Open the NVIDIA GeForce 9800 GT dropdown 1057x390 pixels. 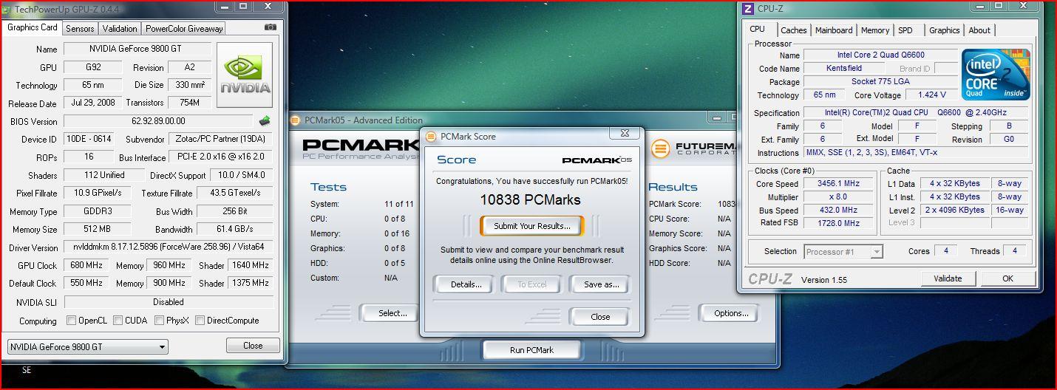88,346
